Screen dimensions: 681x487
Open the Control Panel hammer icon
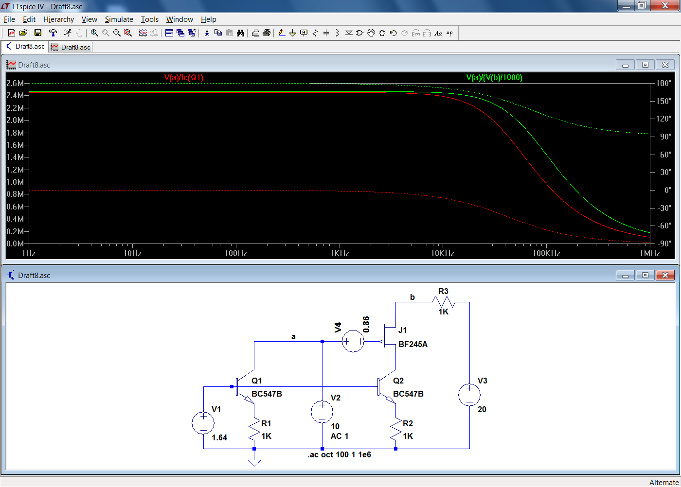(53, 33)
